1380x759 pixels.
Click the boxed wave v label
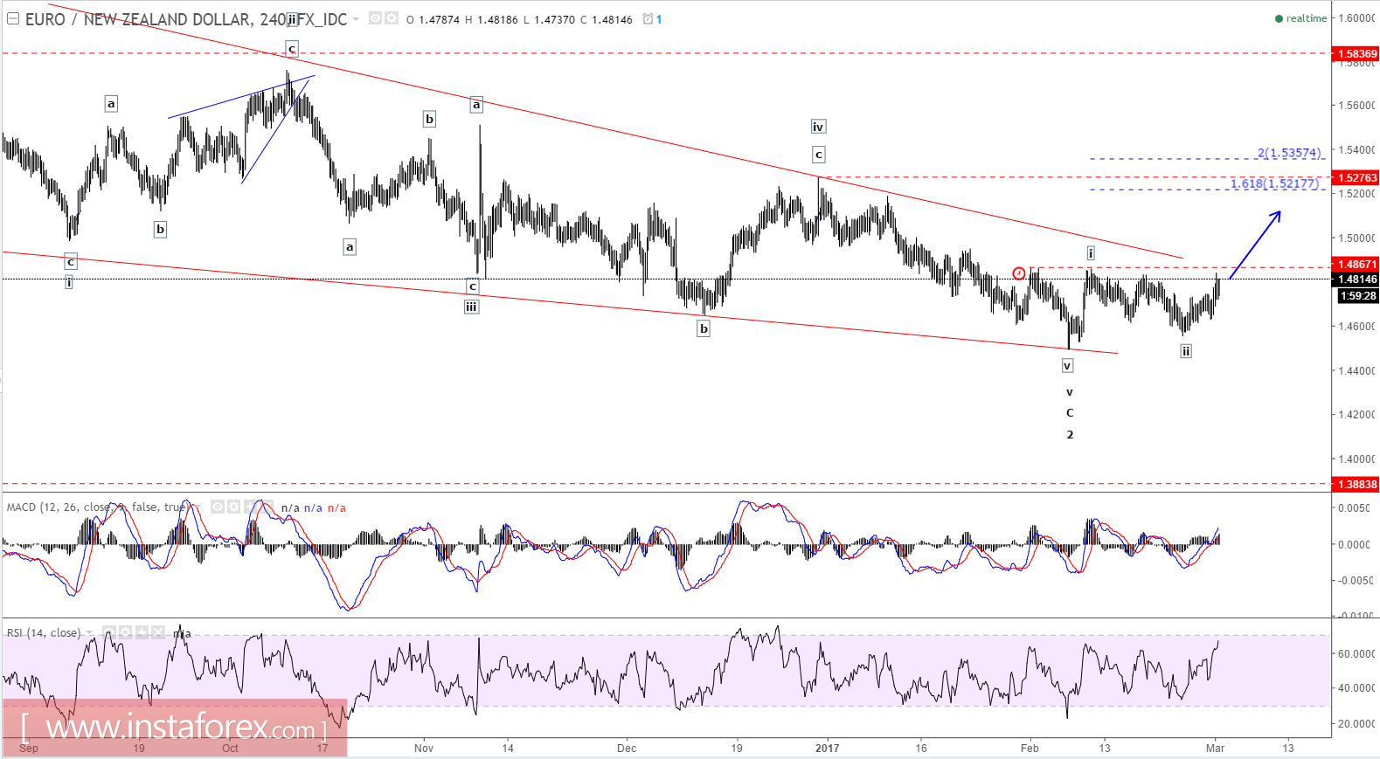[1067, 366]
